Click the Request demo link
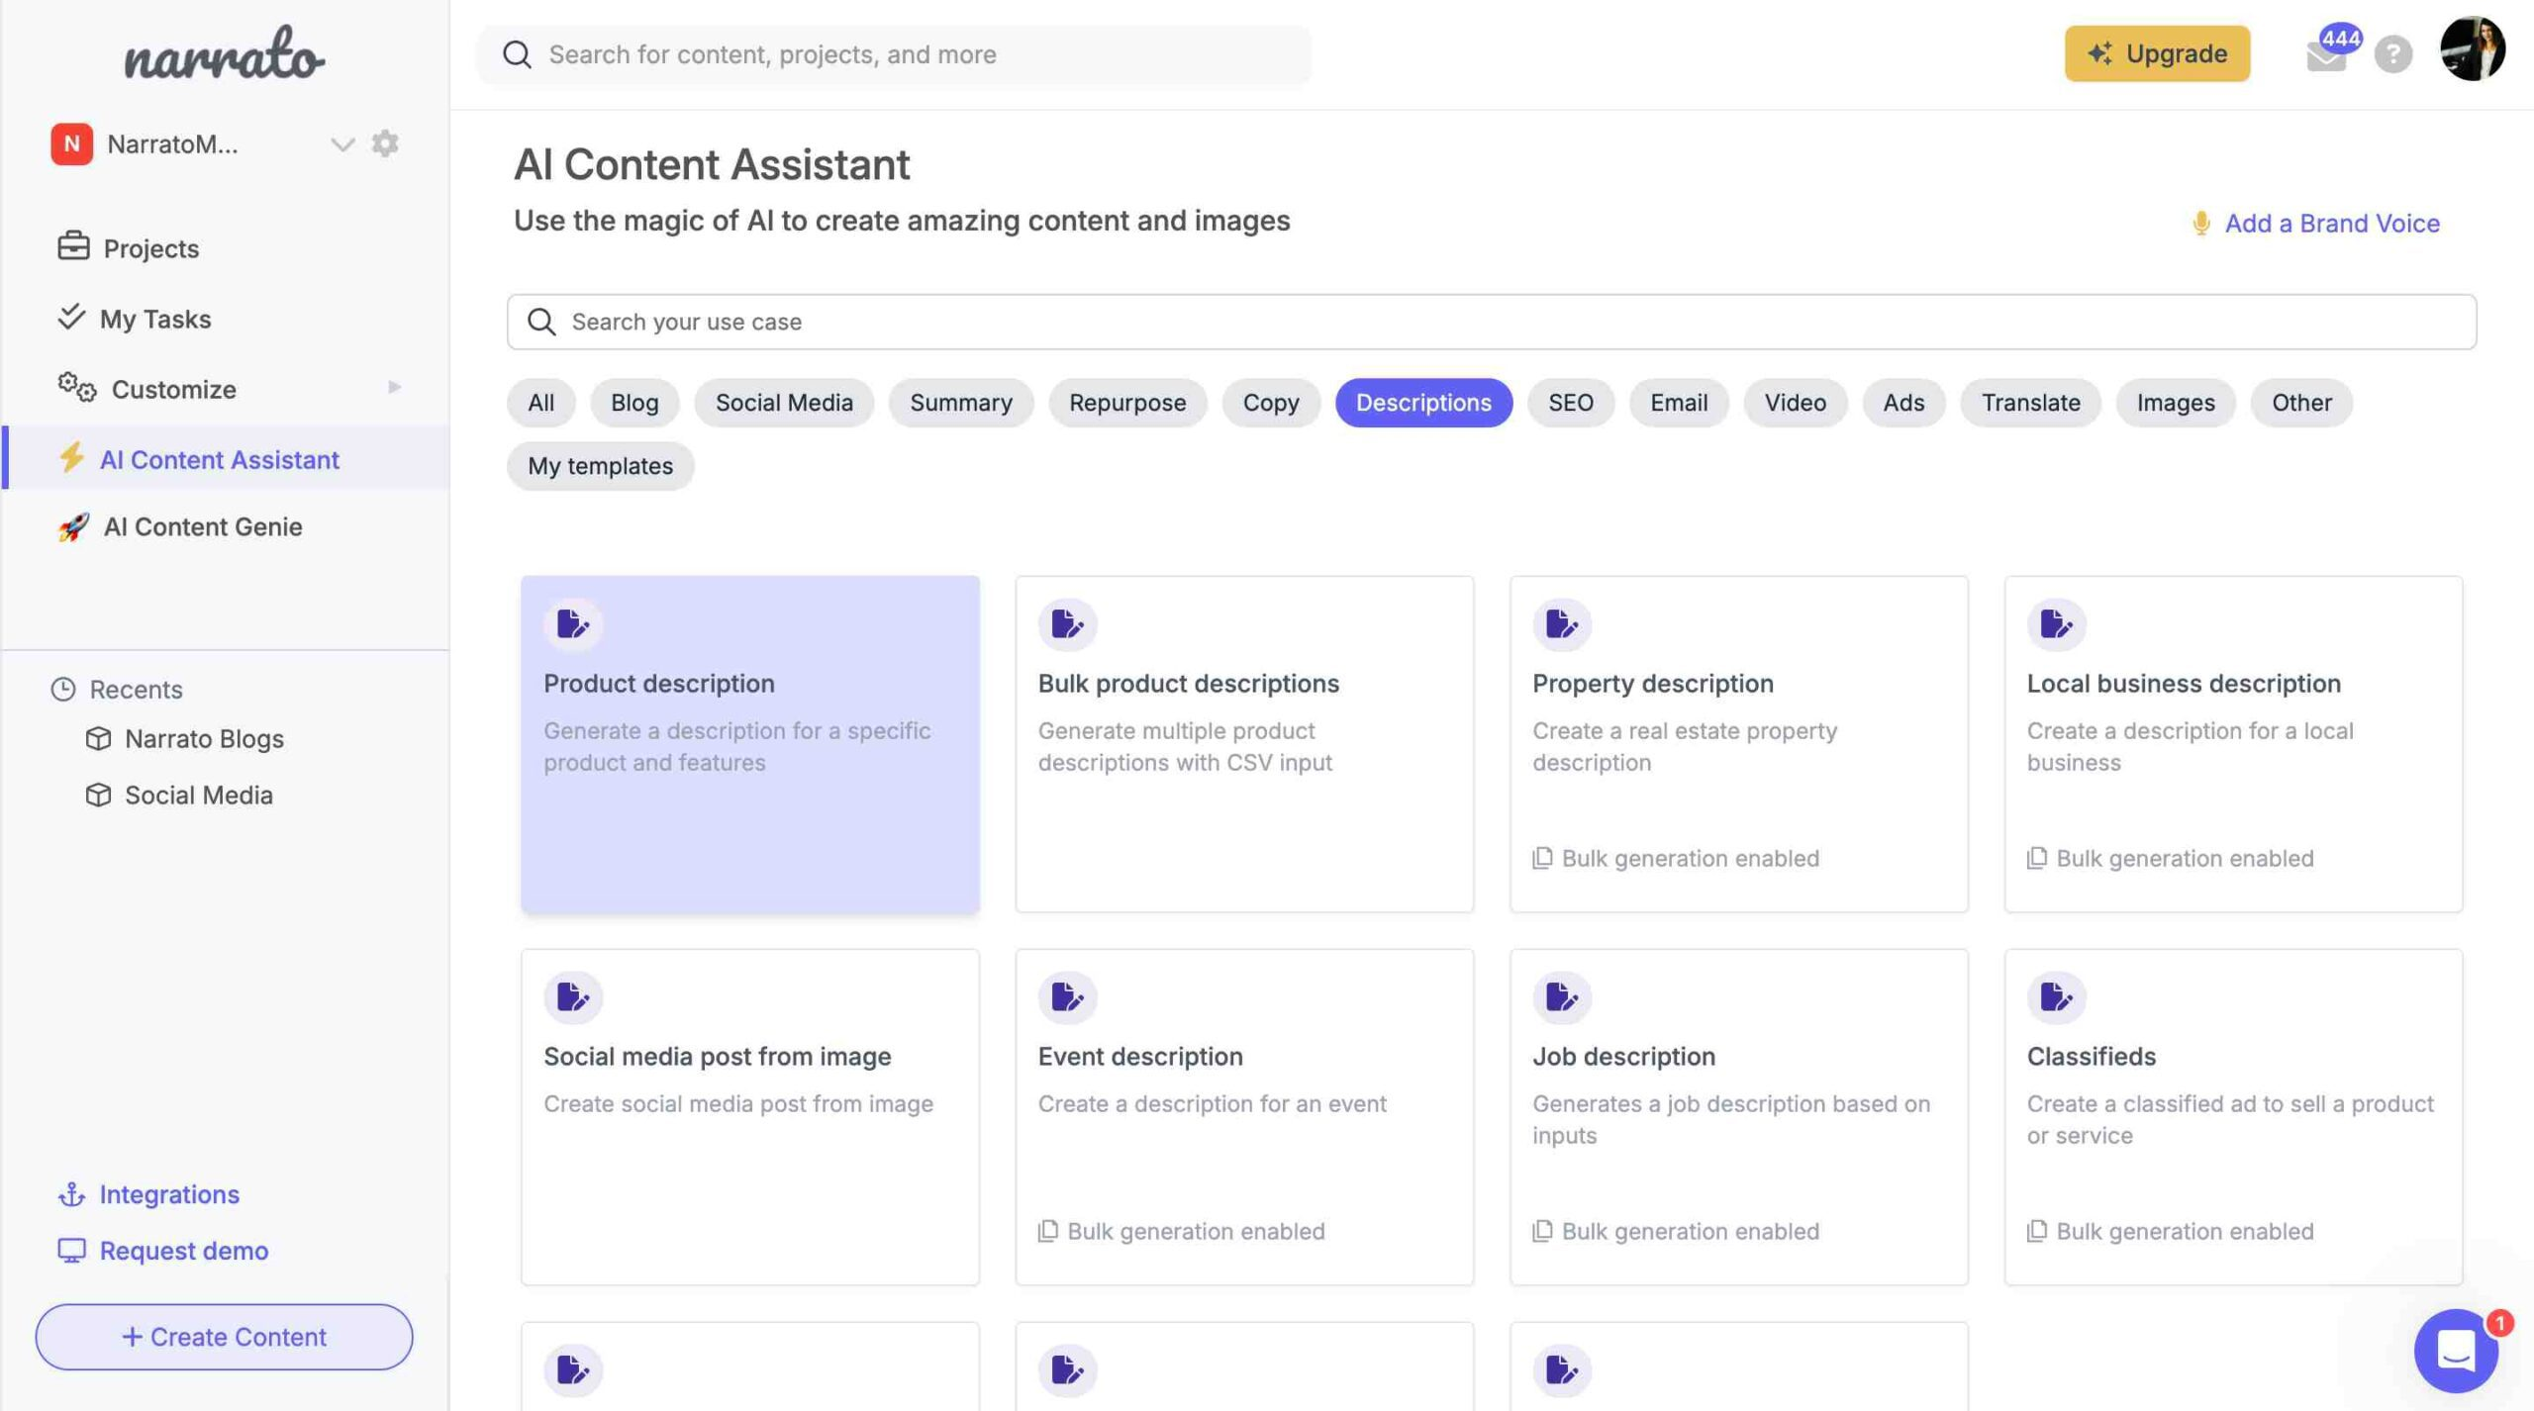 pos(182,1250)
